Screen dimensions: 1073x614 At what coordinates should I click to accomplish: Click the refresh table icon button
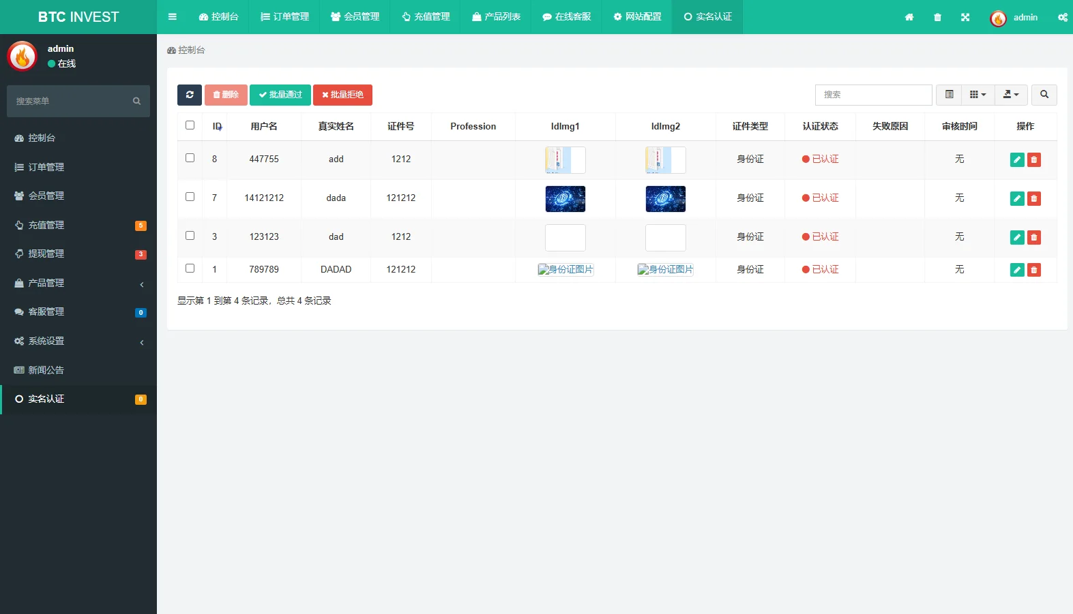[190, 95]
